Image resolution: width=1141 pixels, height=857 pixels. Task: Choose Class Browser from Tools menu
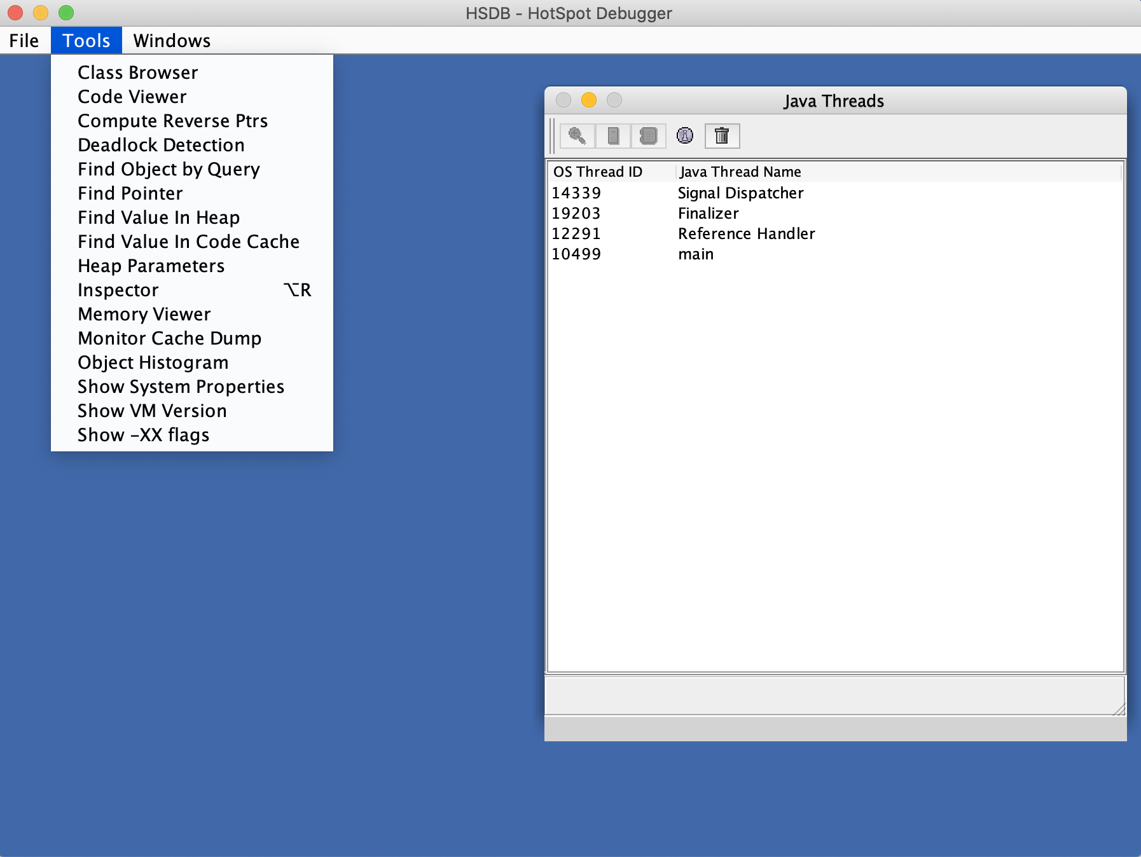coord(192,72)
